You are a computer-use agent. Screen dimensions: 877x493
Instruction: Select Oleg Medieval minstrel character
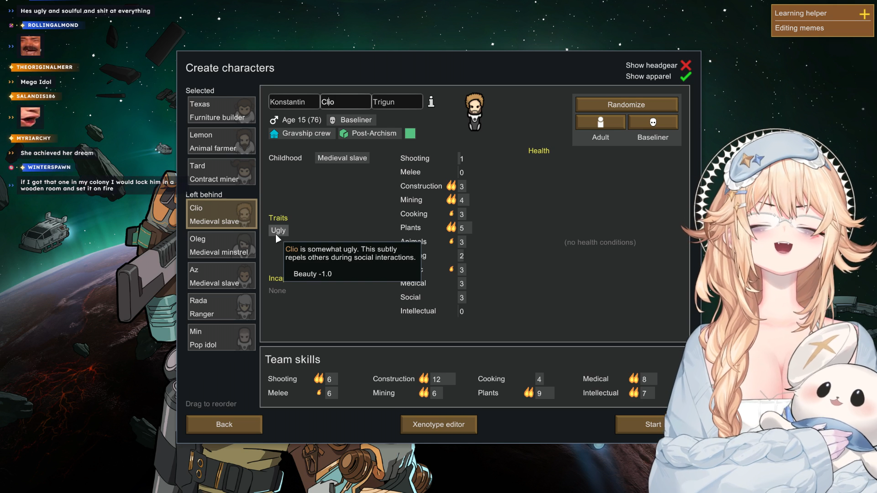221,245
